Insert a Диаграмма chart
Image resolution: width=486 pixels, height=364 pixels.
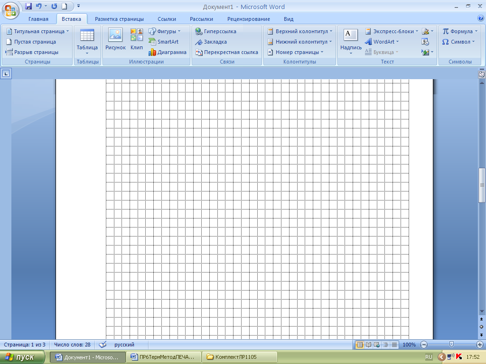(168, 52)
